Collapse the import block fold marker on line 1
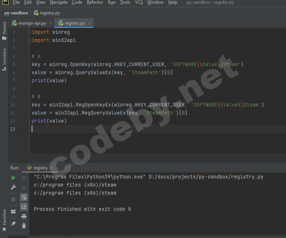Image resolution: width=286 pixels, height=238 pixels. [29, 32]
